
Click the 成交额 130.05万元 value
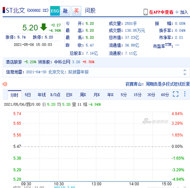[x=135, y=30]
